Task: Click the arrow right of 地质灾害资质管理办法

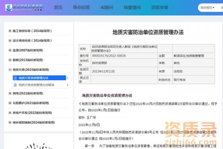Action: tap(67, 78)
